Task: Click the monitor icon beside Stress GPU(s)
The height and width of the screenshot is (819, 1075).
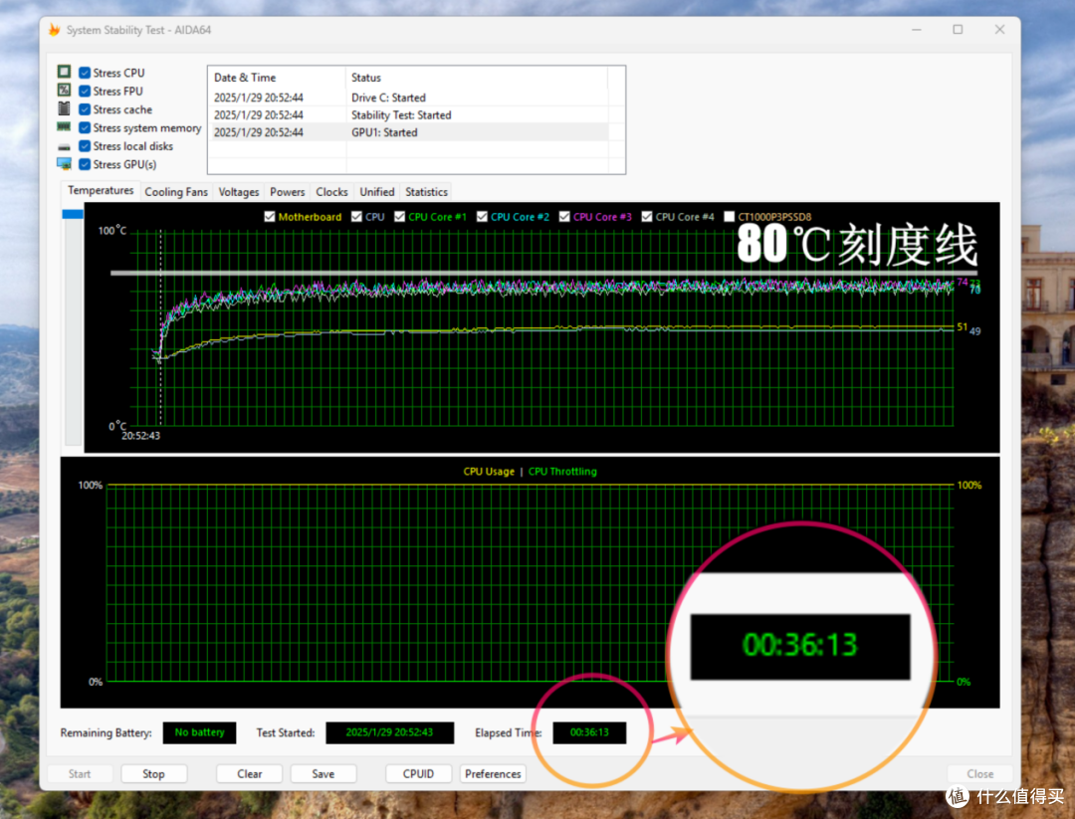Action: [x=64, y=164]
